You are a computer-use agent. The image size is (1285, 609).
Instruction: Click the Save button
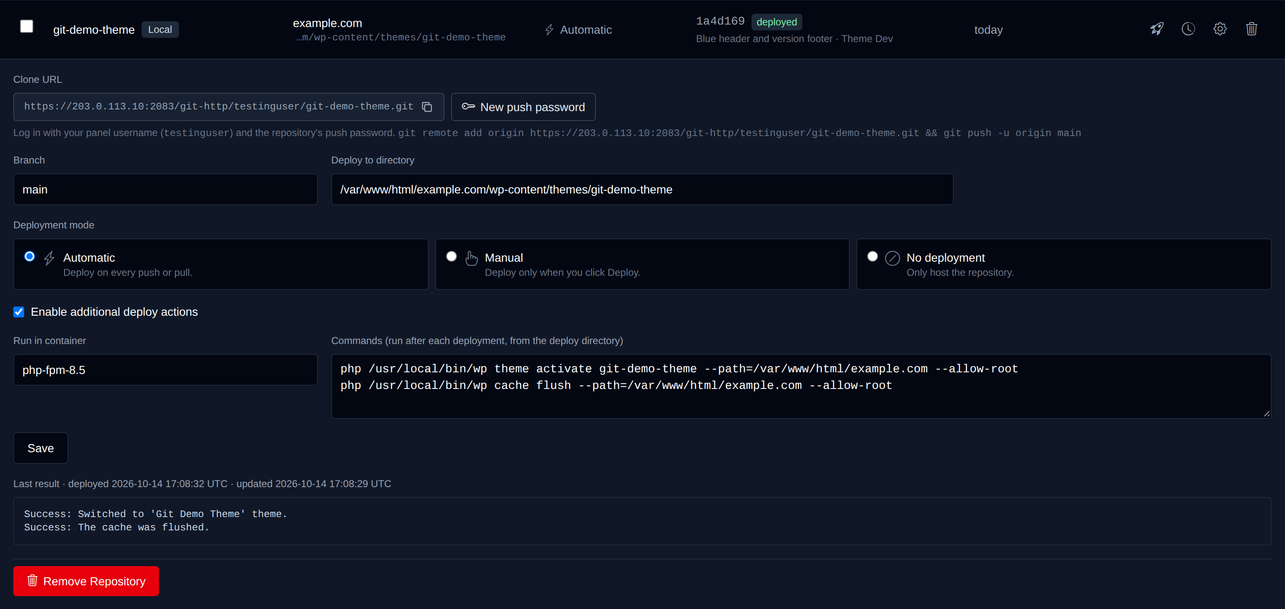tap(40, 448)
